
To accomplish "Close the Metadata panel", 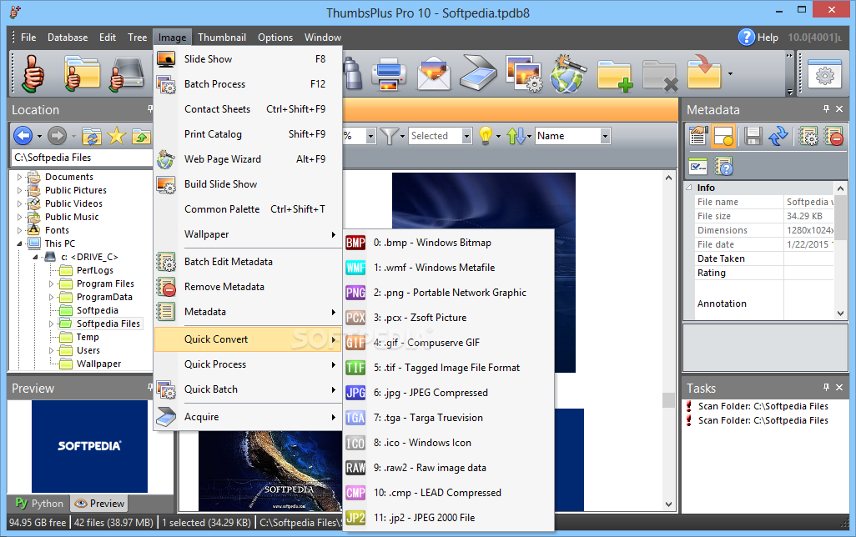I will (x=839, y=109).
